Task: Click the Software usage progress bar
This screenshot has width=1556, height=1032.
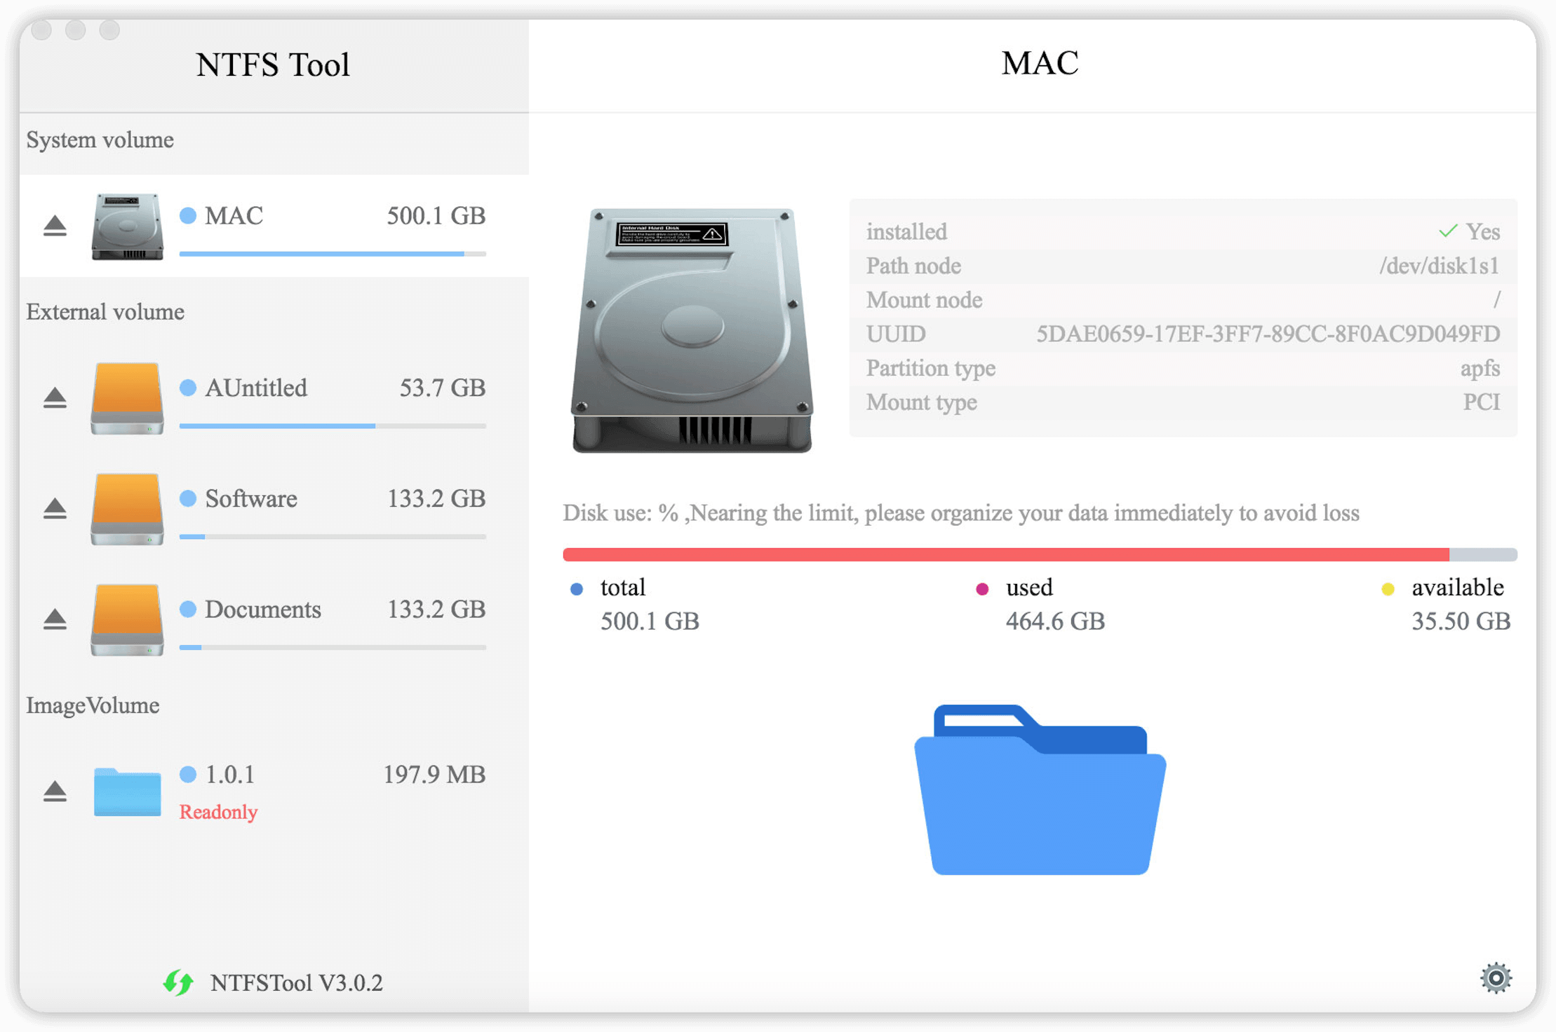Action: pyautogui.click(x=333, y=536)
